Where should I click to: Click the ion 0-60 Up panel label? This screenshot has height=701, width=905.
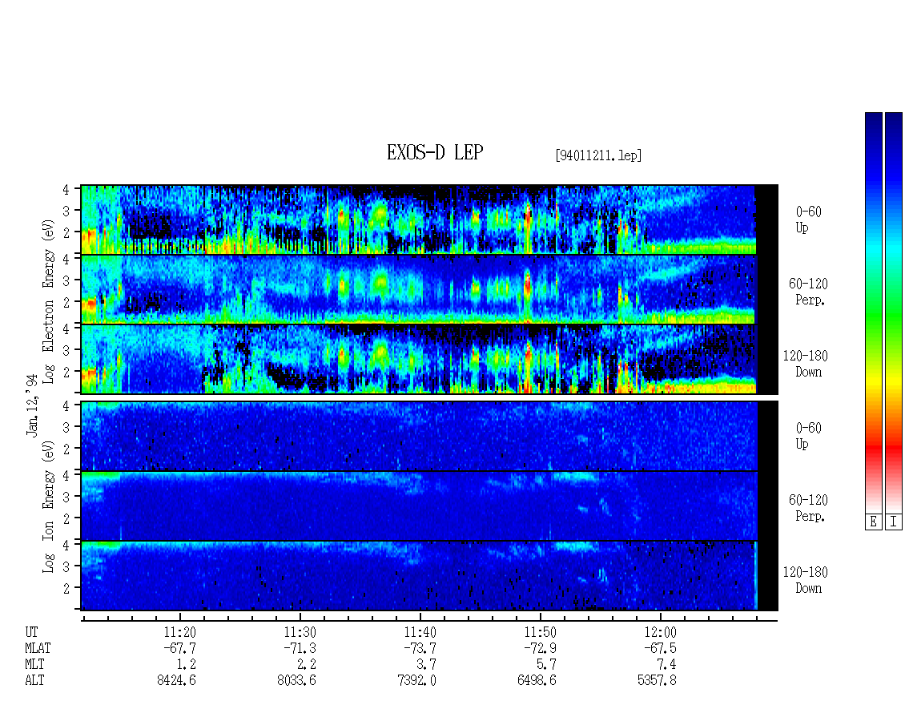click(x=808, y=436)
